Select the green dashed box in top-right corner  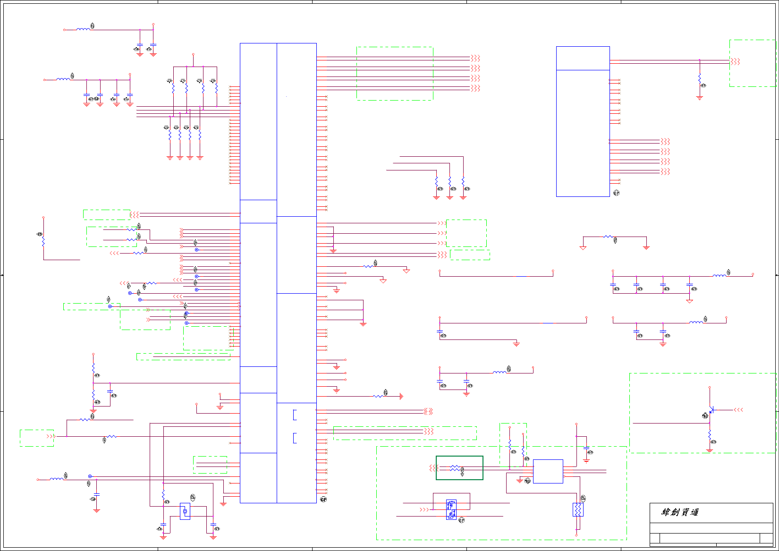[753, 63]
